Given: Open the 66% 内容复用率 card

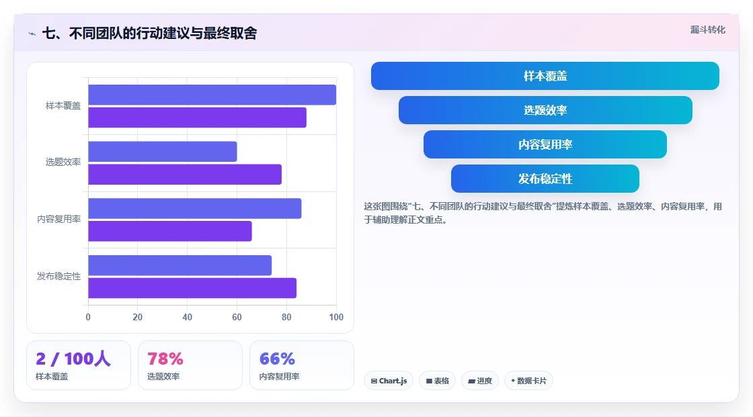Looking at the screenshot, I should coord(302,365).
